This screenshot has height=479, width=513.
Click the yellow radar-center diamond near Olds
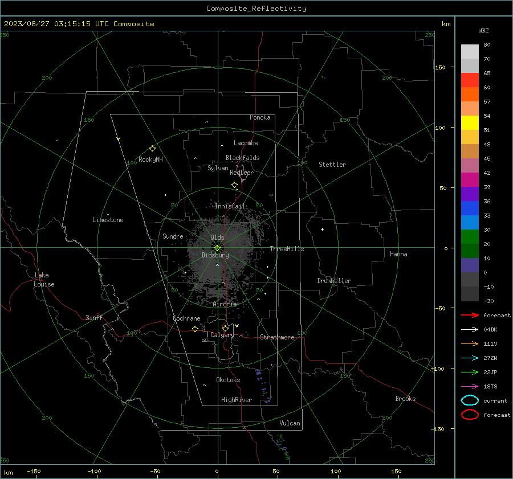click(x=217, y=248)
